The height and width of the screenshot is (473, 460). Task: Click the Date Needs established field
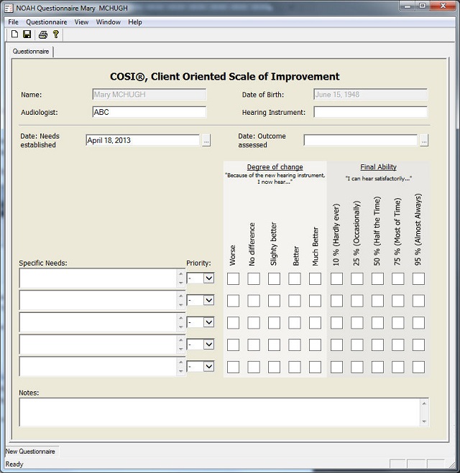click(x=143, y=140)
